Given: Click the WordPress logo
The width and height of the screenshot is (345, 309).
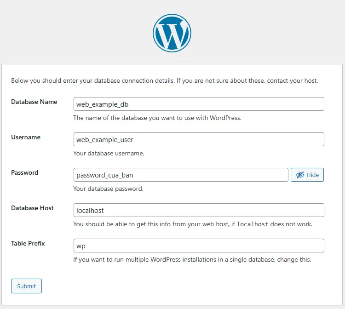Looking at the screenshot, I should point(172,33).
